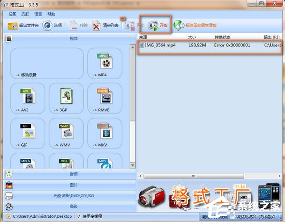Viewport: 285px width, 222px height.
Task: Click the task list scroll left arrow
Action: (x=140, y=176)
